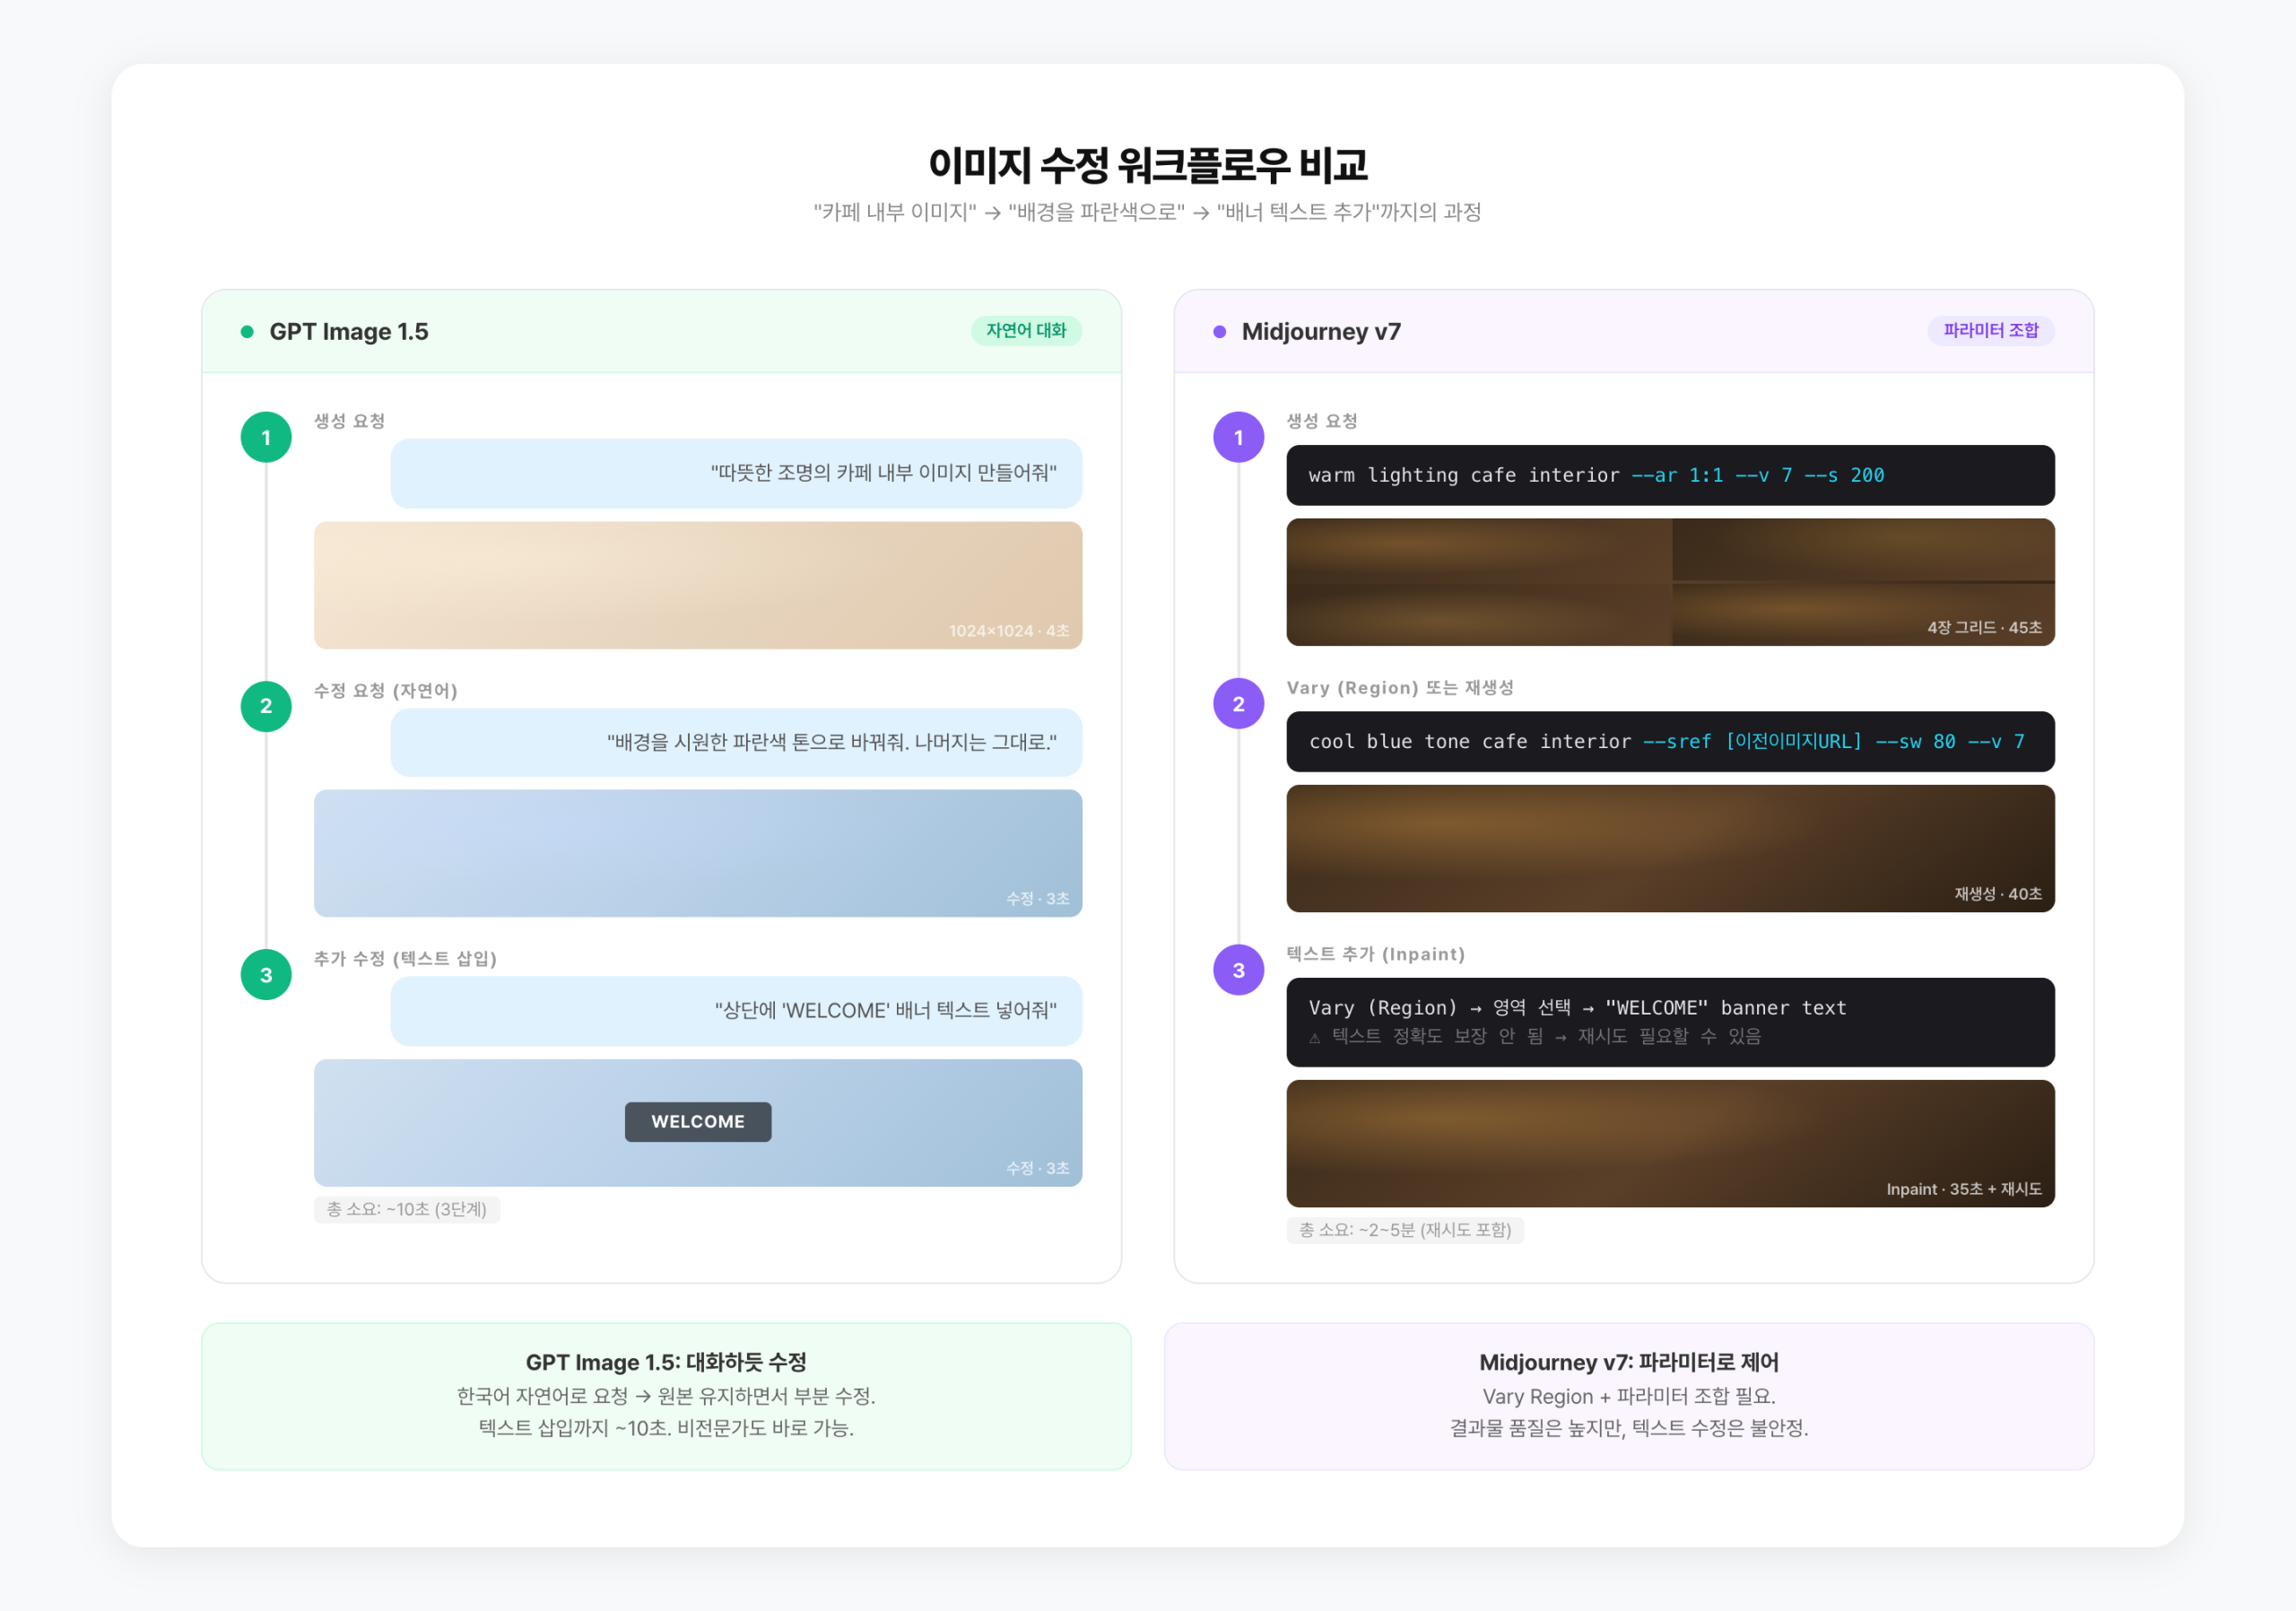Click the purple Midjourney v7 status dot

click(1219, 331)
